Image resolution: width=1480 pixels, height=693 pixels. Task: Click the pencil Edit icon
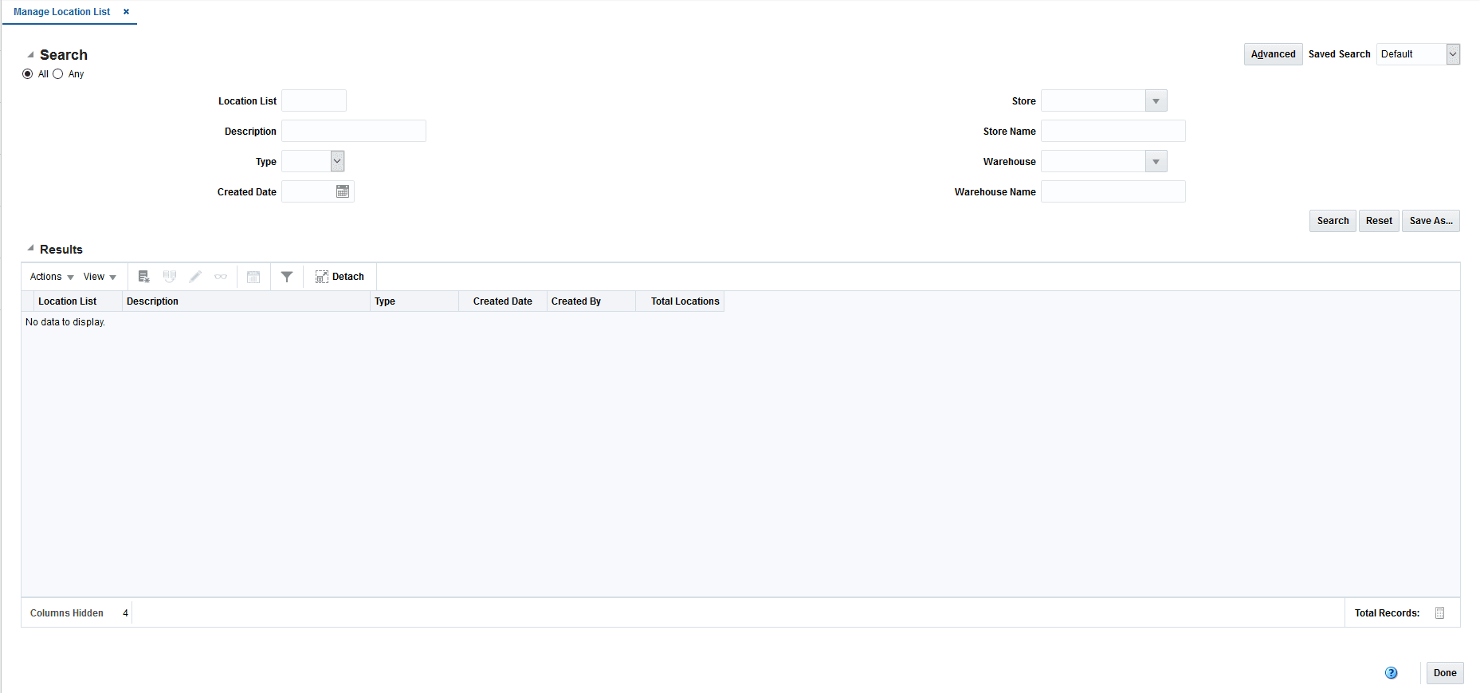point(195,277)
